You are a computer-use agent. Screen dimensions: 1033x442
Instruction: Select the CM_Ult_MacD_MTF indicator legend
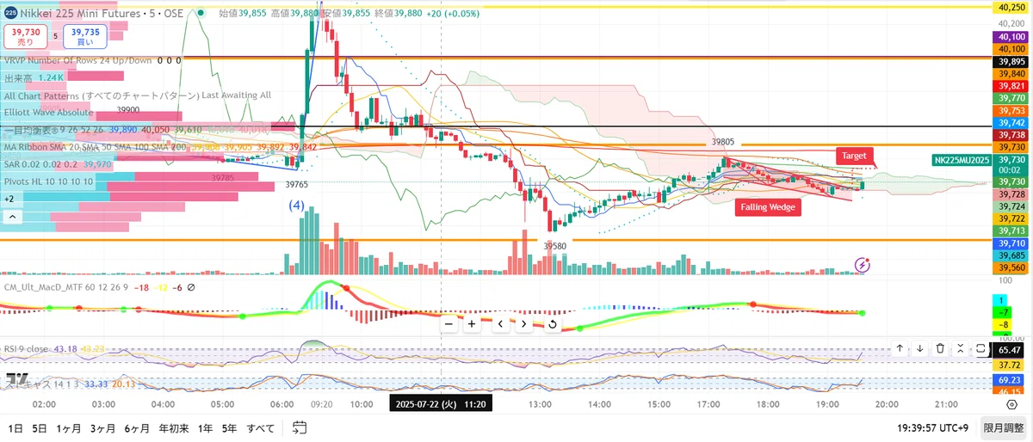click(65, 287)
